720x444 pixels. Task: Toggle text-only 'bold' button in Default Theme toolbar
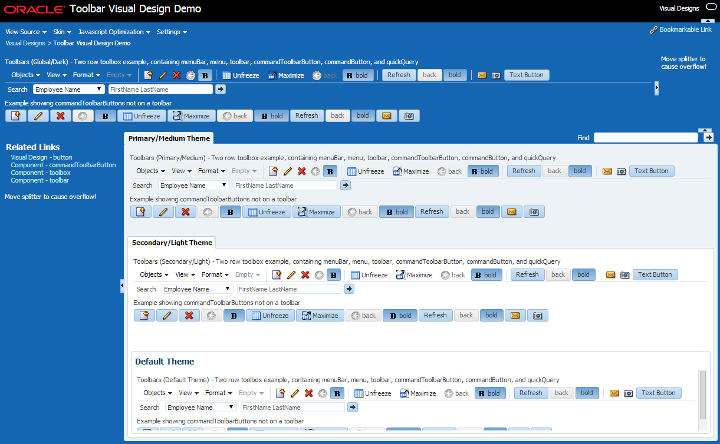(587, 393)
